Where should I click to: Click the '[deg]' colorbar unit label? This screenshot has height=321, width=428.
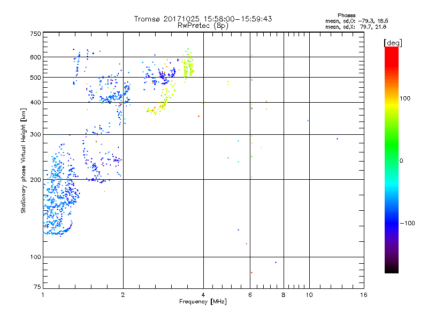click(393, 43)
